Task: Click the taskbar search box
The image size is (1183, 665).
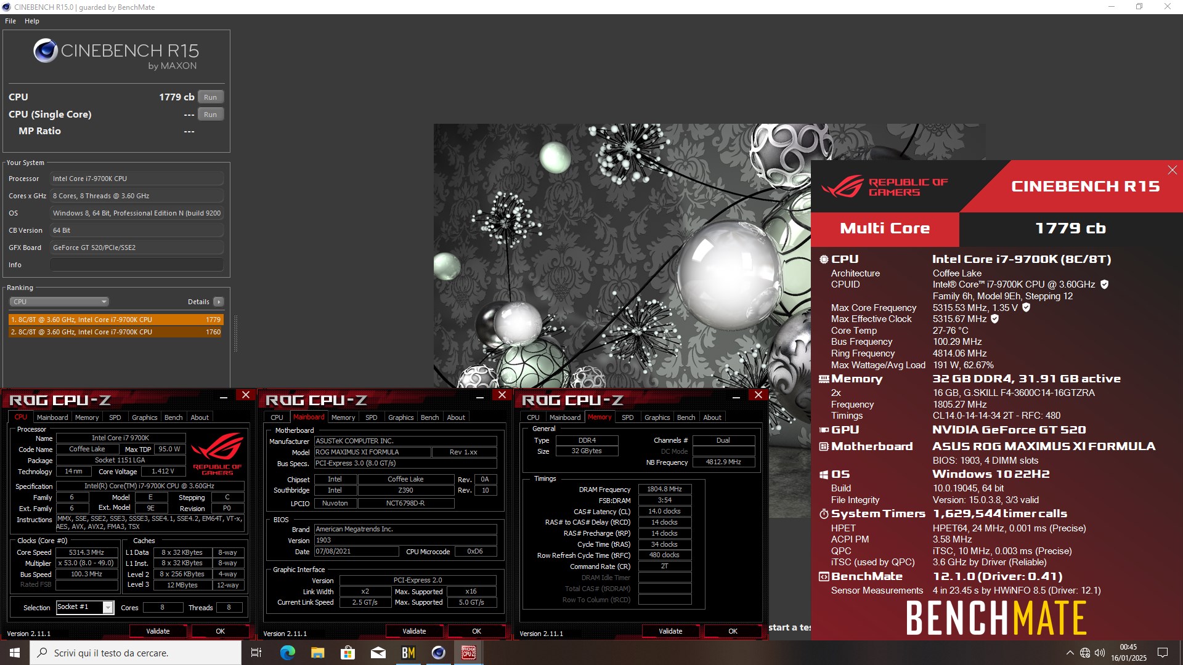Action: [x=136, y=653]
